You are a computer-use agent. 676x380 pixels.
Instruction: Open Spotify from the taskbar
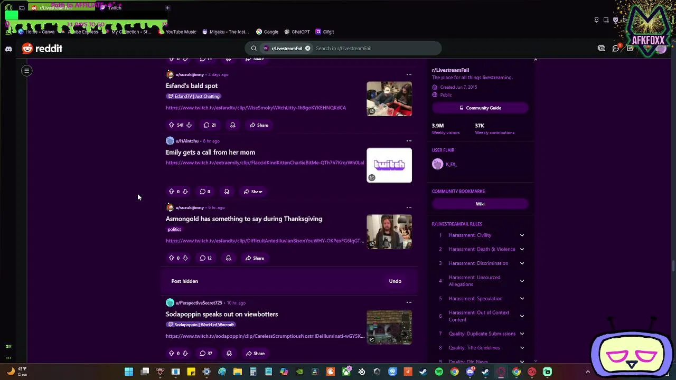tap(439, 372)
